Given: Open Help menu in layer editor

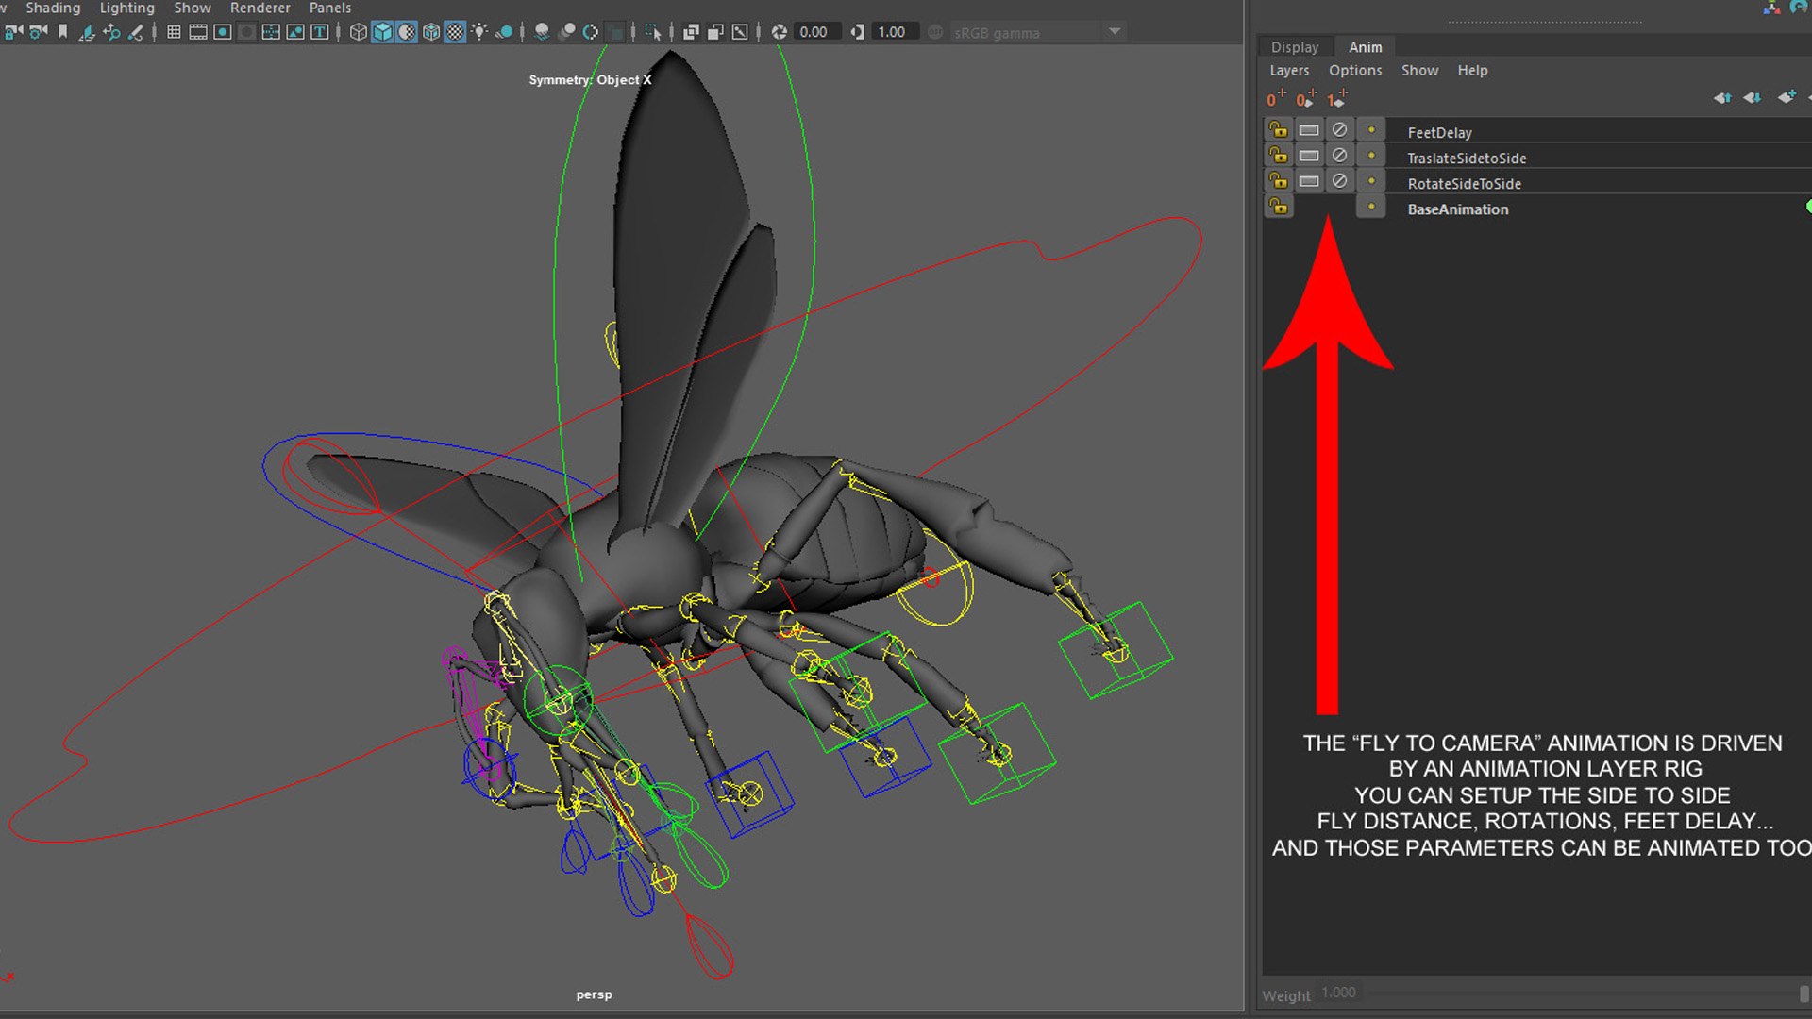Looking at the screenshot, I should click(1472, 71).
